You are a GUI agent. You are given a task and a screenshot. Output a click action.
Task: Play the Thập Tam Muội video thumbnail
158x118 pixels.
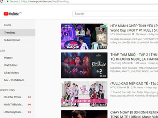[x=84, y=65]
